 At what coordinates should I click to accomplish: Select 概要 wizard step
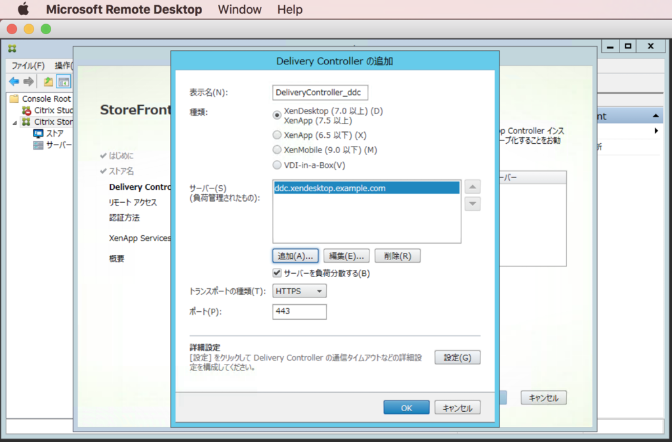(x=117, y=259)
